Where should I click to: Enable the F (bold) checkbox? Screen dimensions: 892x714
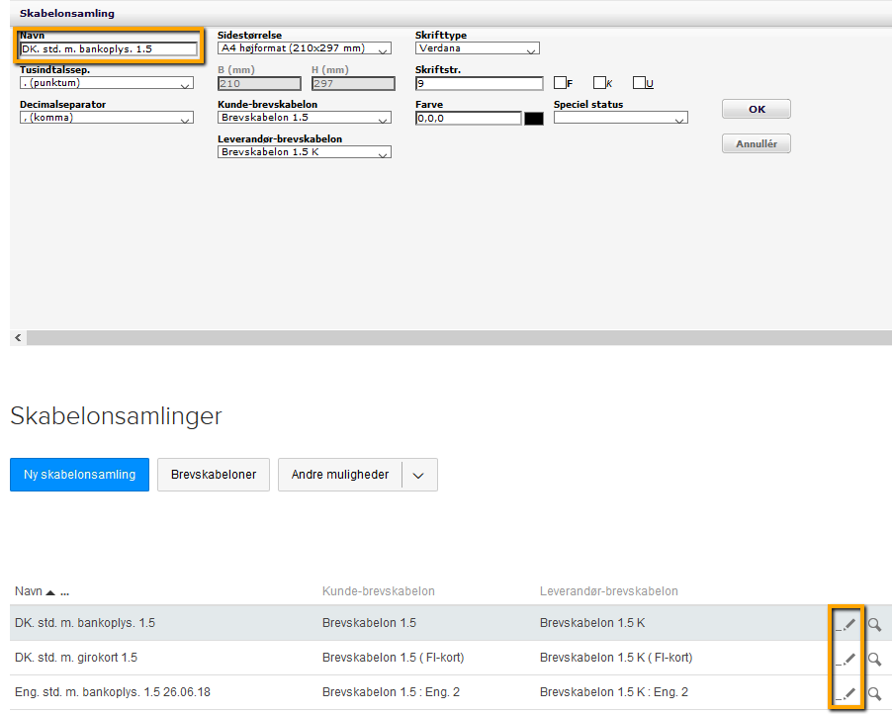[x=560, y=83]
